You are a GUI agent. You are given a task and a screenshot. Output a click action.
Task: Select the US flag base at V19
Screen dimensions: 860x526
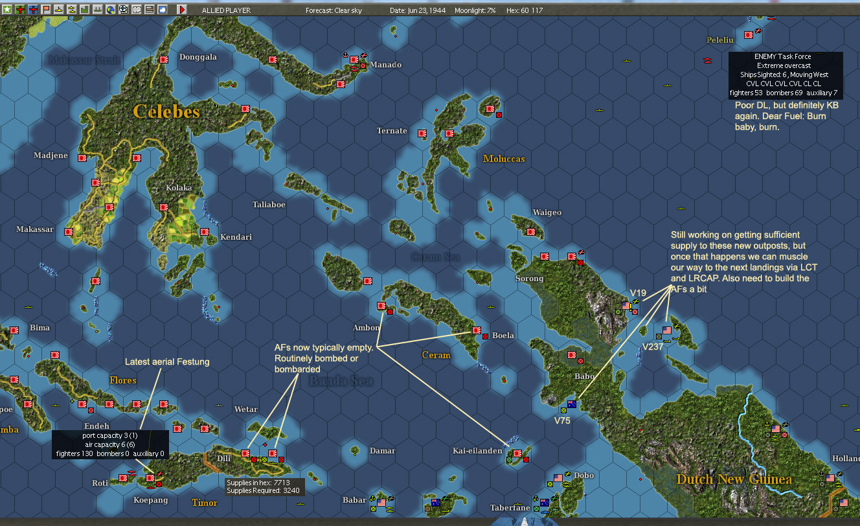[x=626, y=306]
